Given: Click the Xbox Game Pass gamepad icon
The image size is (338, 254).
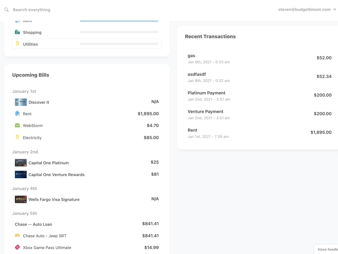Looking at the screenshot, I should click(x=18, y=247).
